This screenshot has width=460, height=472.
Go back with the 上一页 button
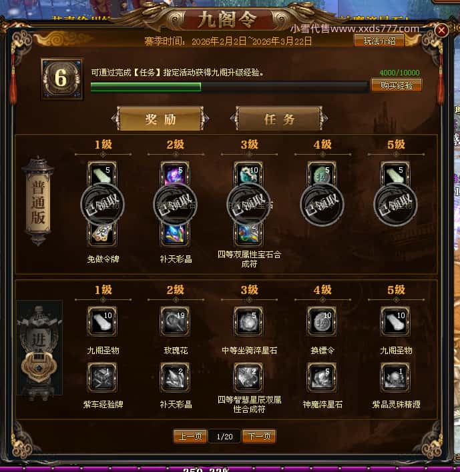190,436
